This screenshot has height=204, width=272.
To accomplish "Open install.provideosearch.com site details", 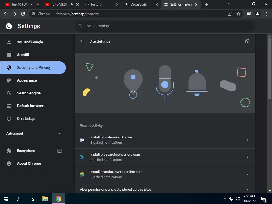I will pyautogui.click(x=165, y=140).
